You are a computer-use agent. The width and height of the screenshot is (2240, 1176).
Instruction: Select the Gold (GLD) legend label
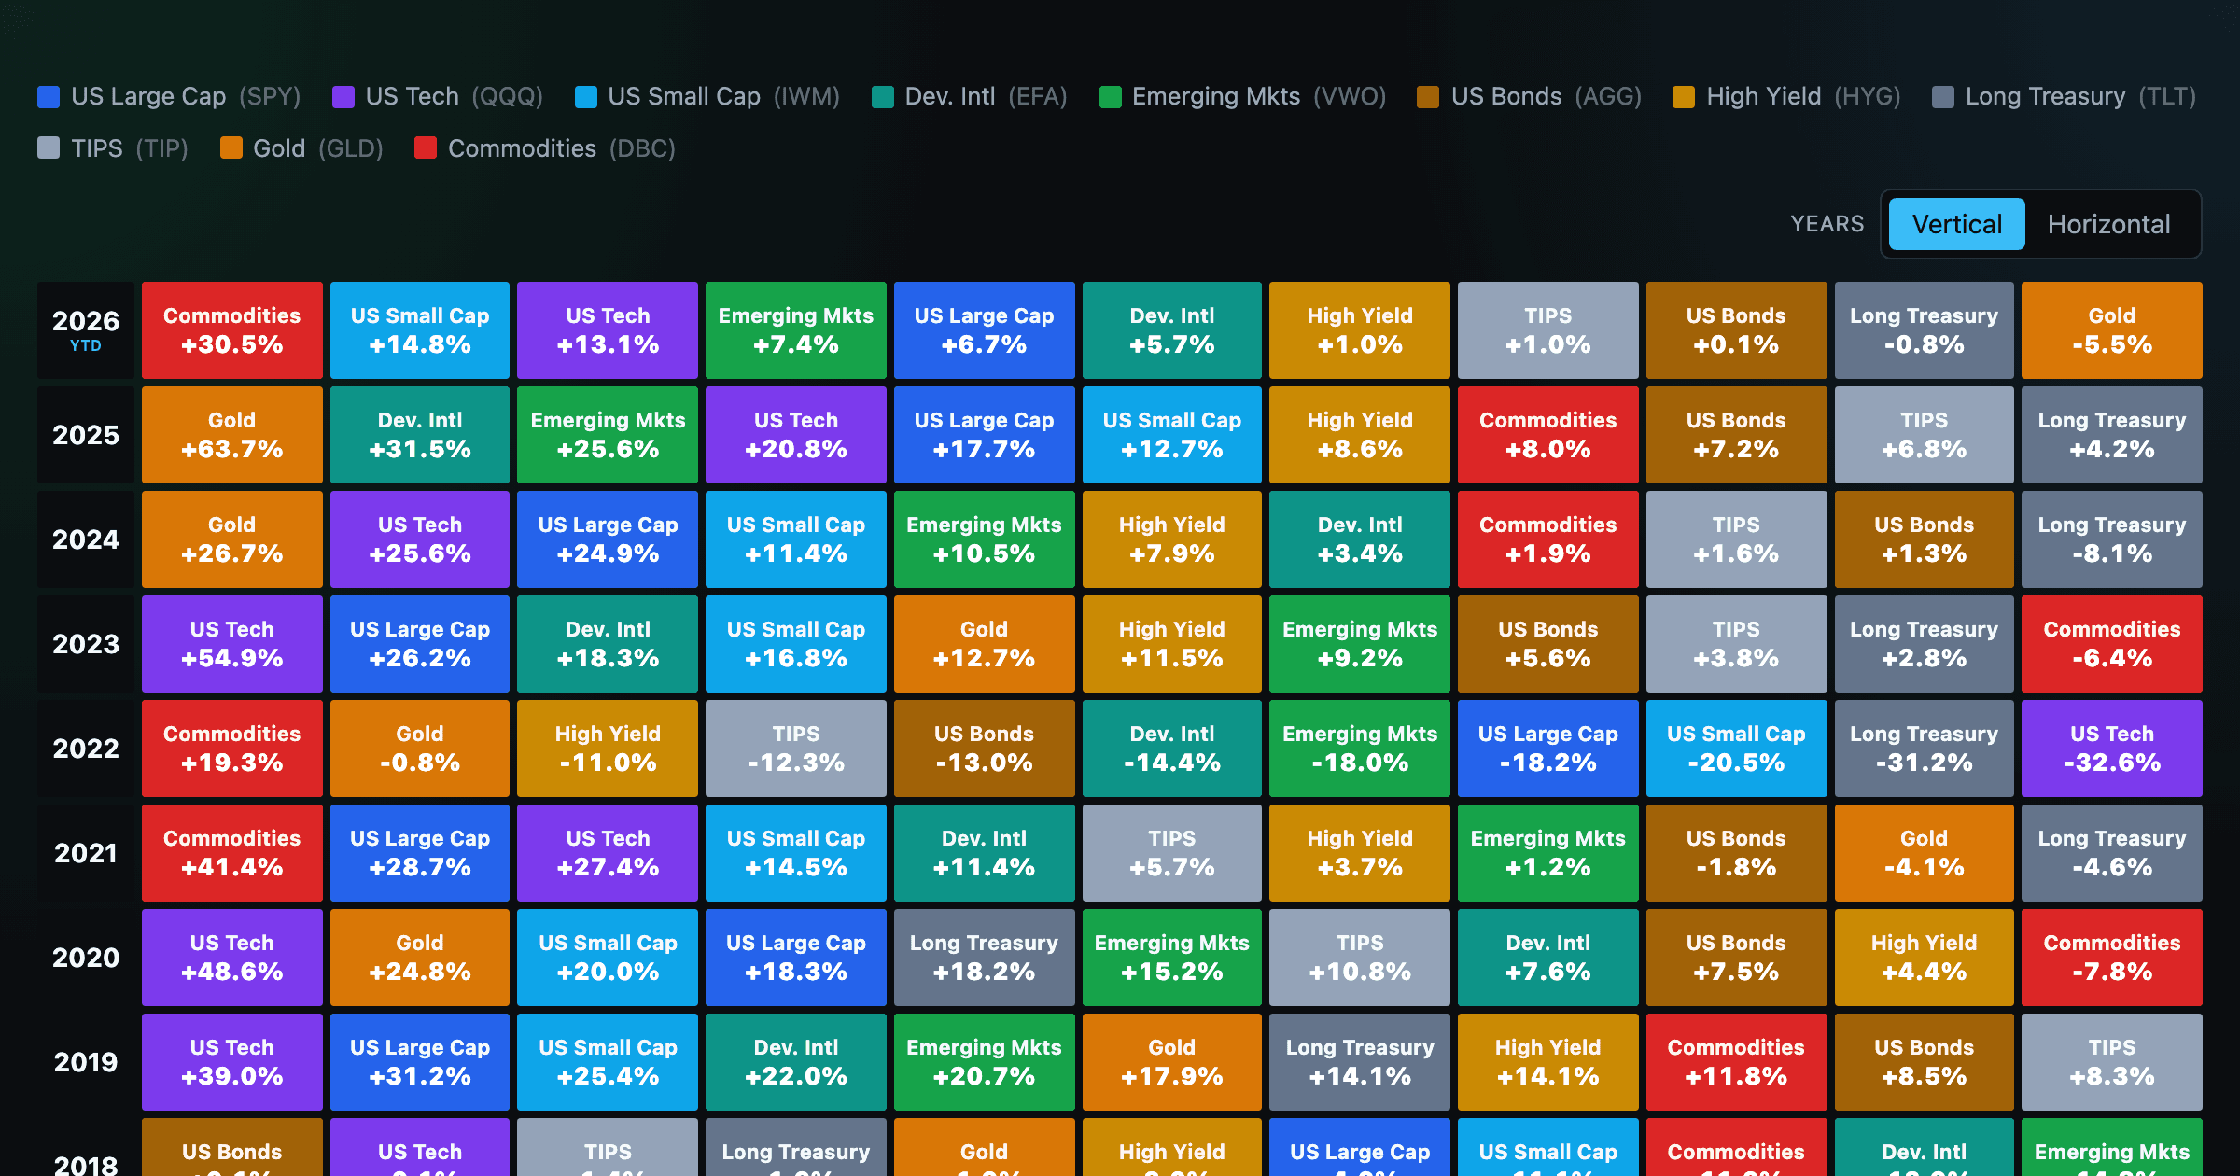tap(318, 147)
